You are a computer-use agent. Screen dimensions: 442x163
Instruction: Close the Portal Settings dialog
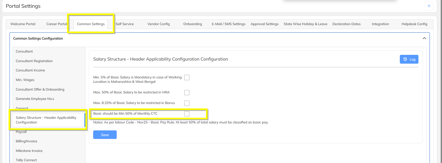(x=429, y=6)
